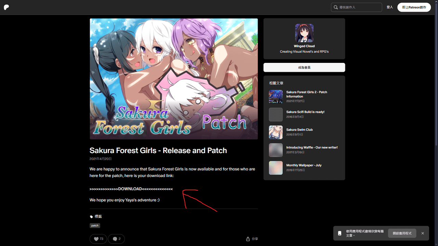Click the 相關文章 section heading

(x=276, y=83)
